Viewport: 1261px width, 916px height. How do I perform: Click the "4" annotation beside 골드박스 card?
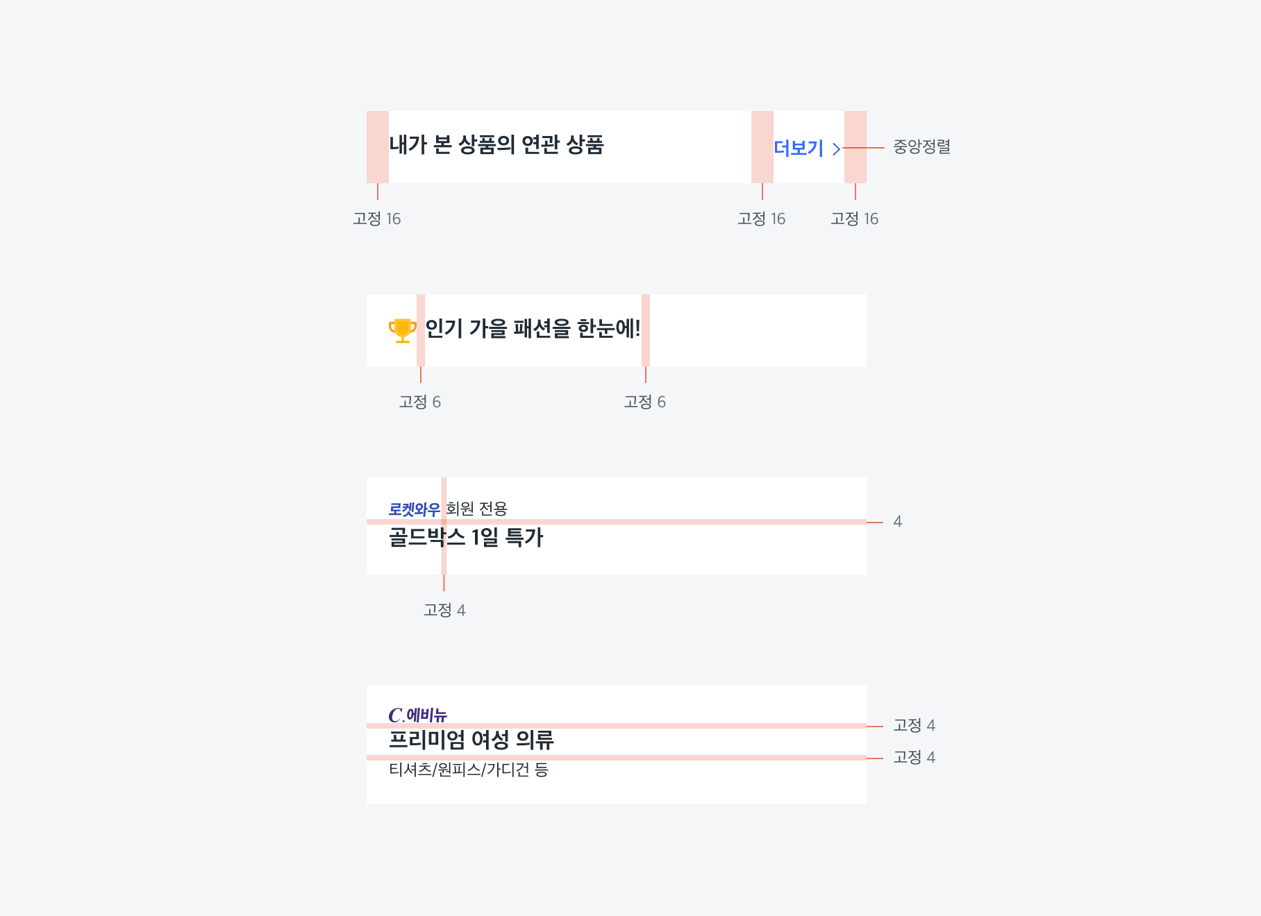[x=898, y=522]
